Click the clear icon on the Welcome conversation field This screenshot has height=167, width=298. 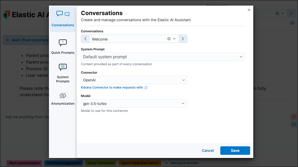[169, 39]
